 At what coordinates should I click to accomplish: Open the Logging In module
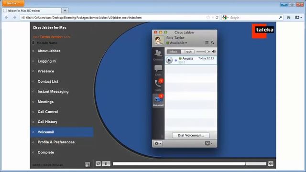pyautogui.click(x=47, y=61)
